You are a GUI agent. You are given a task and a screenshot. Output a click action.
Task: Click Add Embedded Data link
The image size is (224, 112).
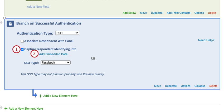coord(55,54)
